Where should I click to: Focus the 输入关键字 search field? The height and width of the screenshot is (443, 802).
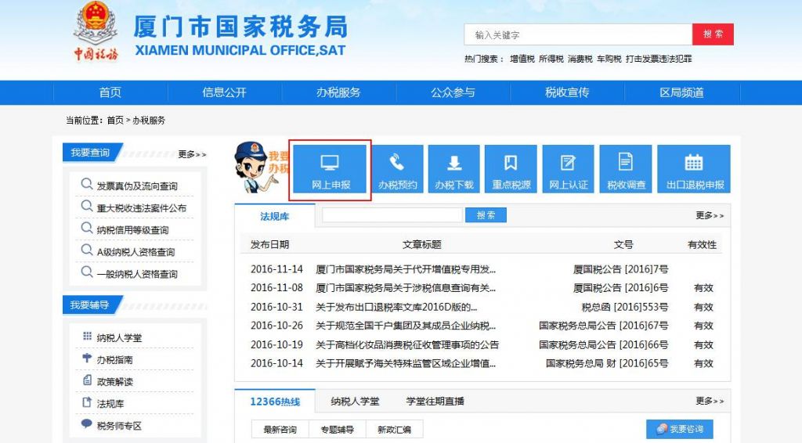click(x=578, y=34)
